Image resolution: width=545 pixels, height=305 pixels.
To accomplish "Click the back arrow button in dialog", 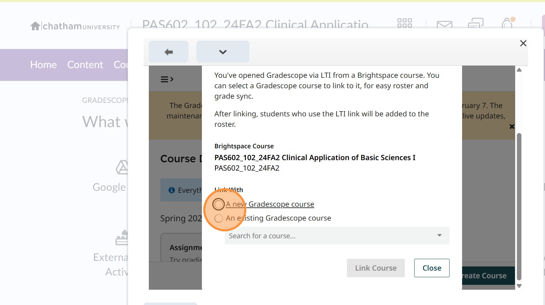I will 169,52.
